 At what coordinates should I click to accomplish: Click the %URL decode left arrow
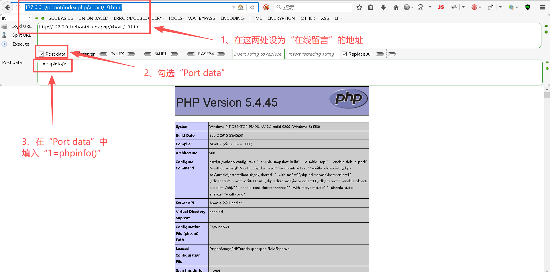(148, 54)
